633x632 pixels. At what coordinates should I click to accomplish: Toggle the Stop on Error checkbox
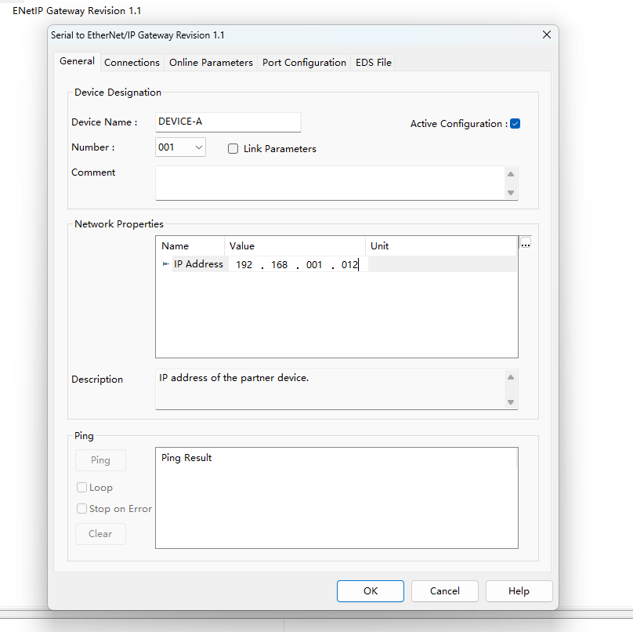81,509
